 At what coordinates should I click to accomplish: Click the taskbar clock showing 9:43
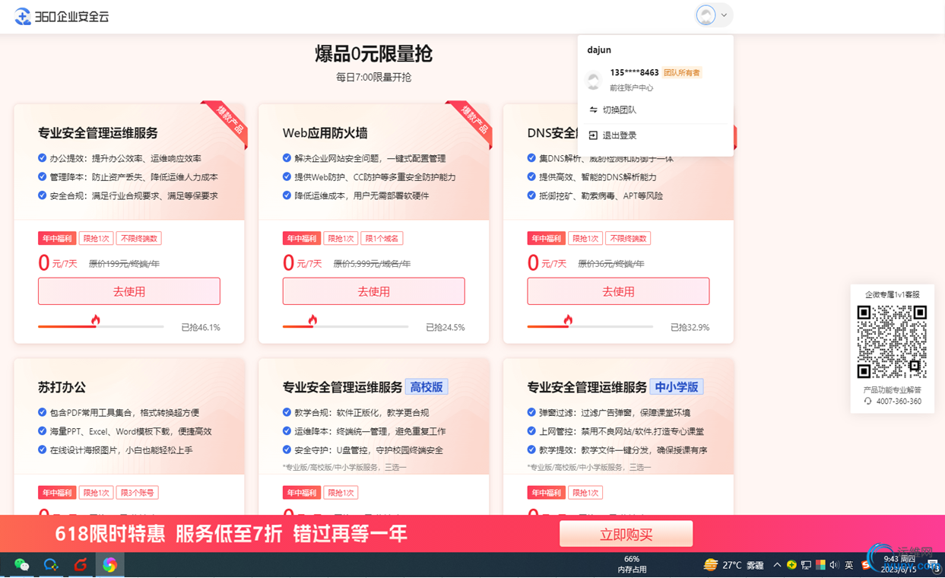[x=900, y=564]
